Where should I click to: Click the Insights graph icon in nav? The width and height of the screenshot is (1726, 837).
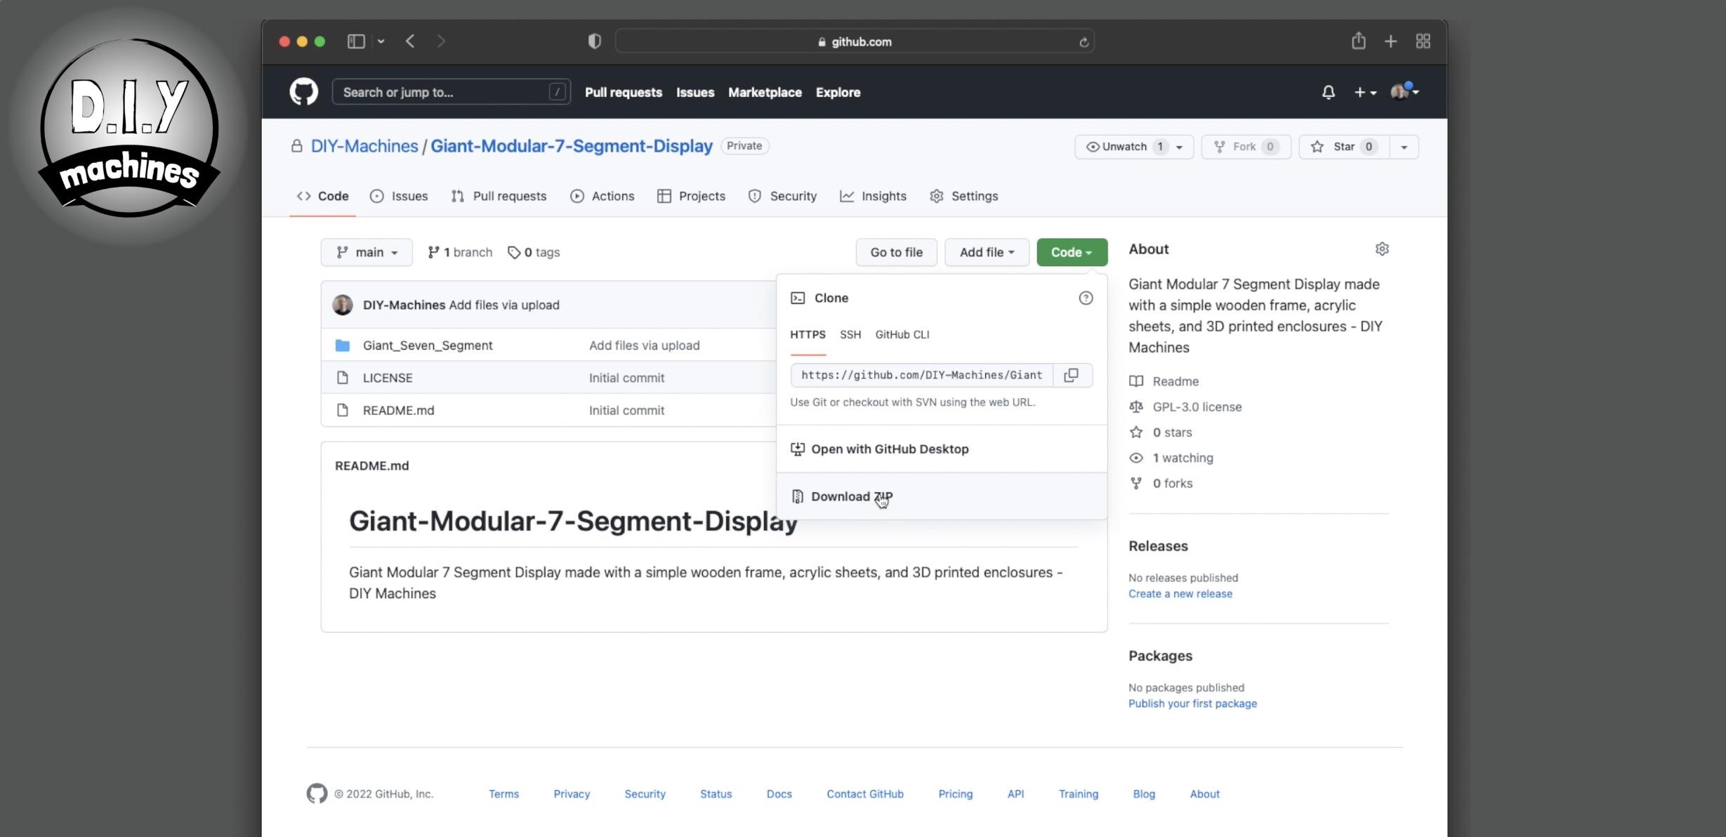[x=848, y=196]
